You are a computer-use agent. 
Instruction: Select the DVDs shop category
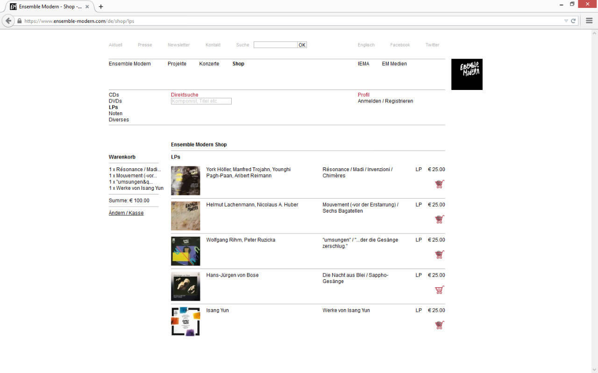(x=115, y=101)
